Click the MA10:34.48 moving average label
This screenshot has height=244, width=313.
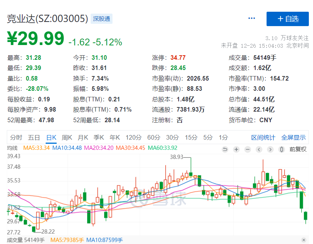(67, 148)
